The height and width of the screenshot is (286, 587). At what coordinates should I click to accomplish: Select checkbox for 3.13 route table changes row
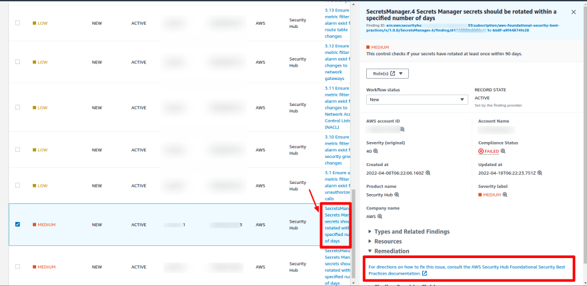[17, 23]
